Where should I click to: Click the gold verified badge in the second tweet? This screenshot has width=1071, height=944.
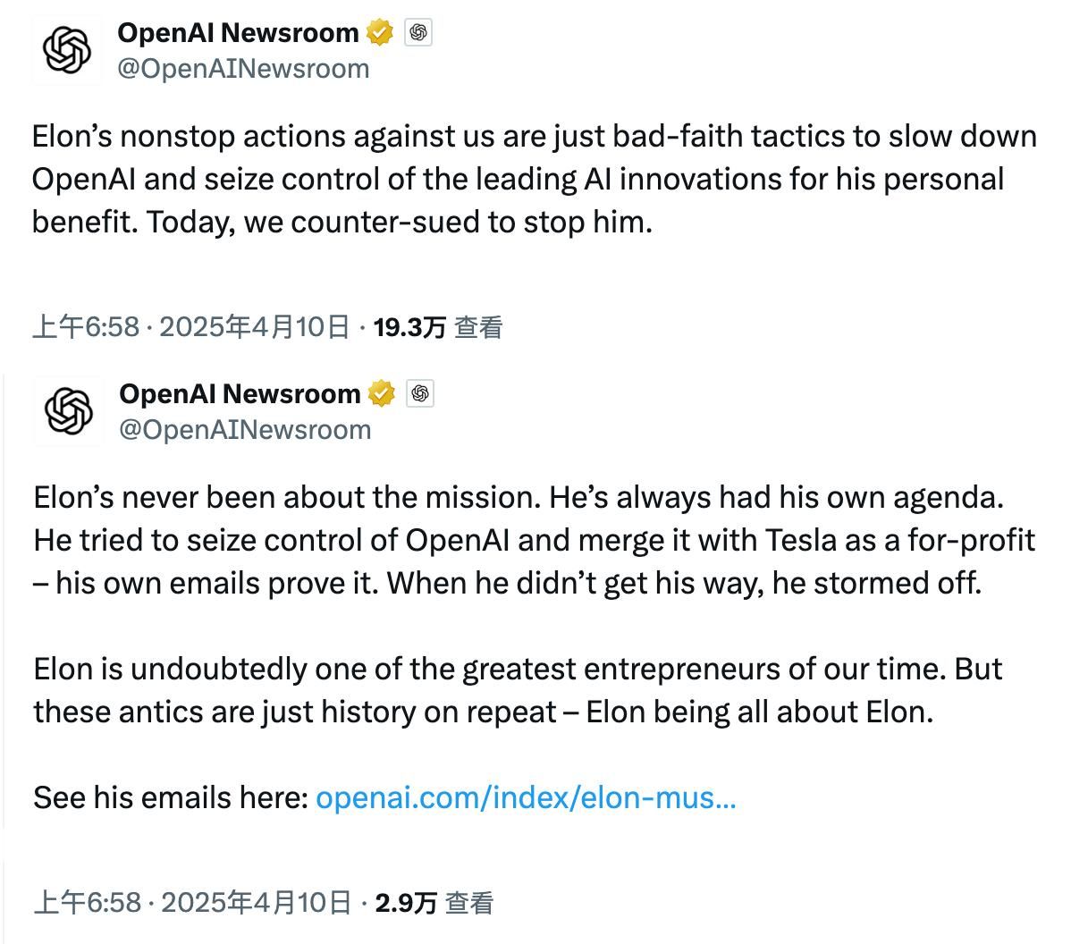click(x=382, y=393)
